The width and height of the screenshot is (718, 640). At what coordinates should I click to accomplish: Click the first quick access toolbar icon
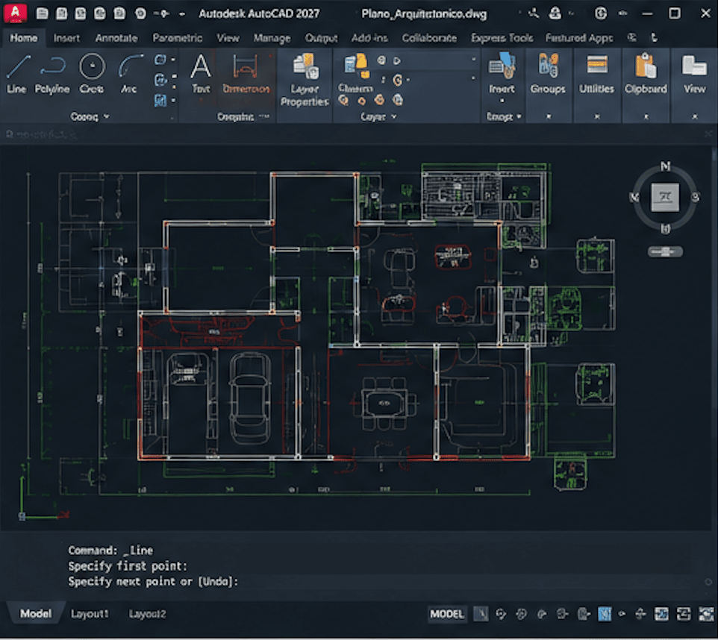pos(42,13)
